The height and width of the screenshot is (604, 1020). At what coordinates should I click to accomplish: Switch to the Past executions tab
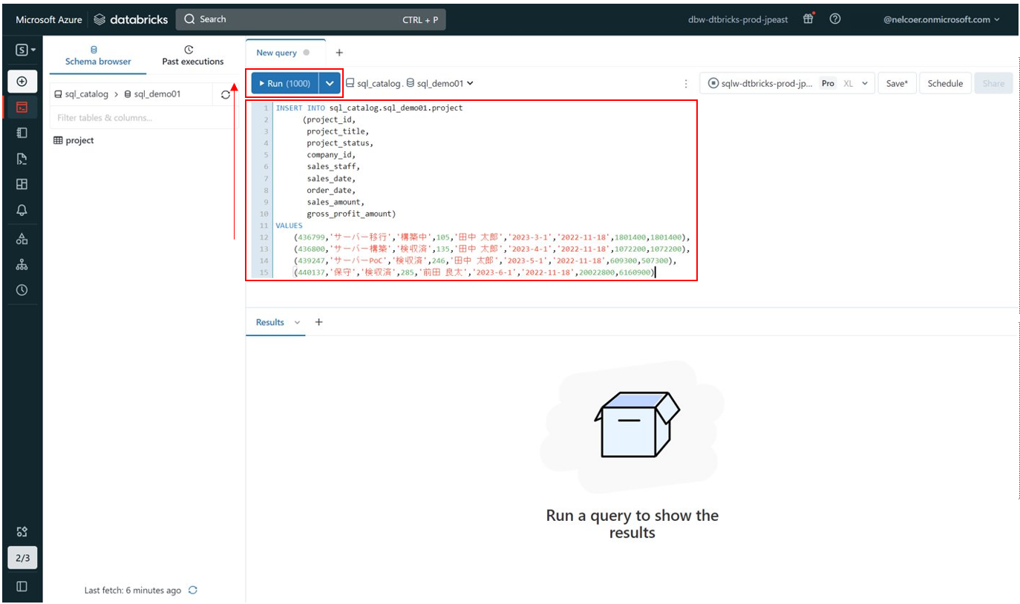192,56
